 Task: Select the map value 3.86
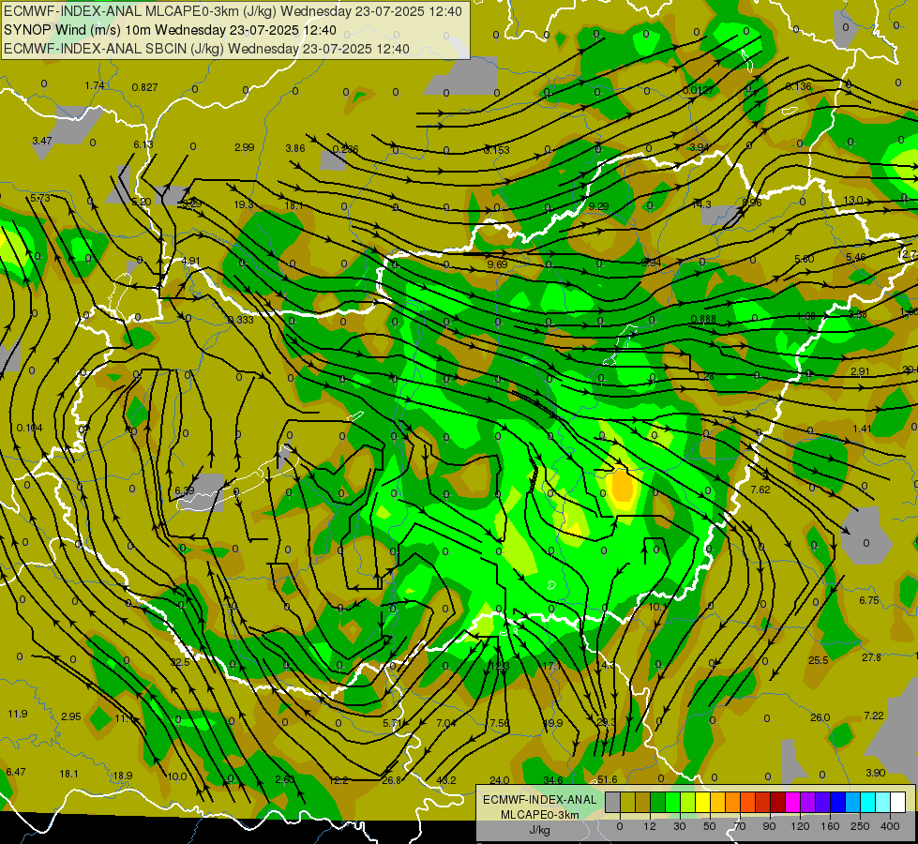point(295,148)
